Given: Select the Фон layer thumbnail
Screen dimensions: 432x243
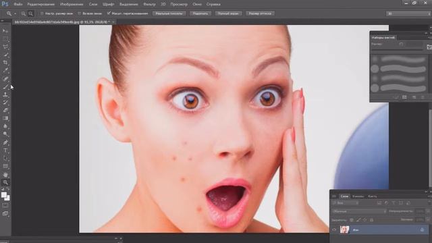Looking at the screenshot, I should coord(344,230).
